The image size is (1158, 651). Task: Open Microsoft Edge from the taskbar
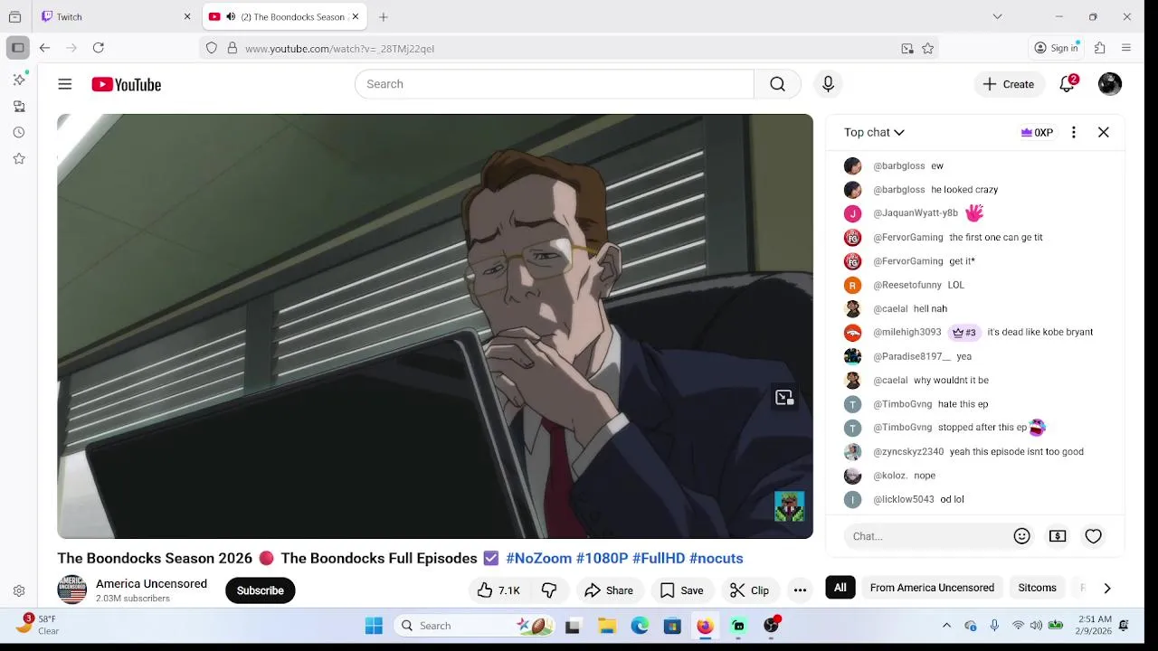click(x=640, y=626)
